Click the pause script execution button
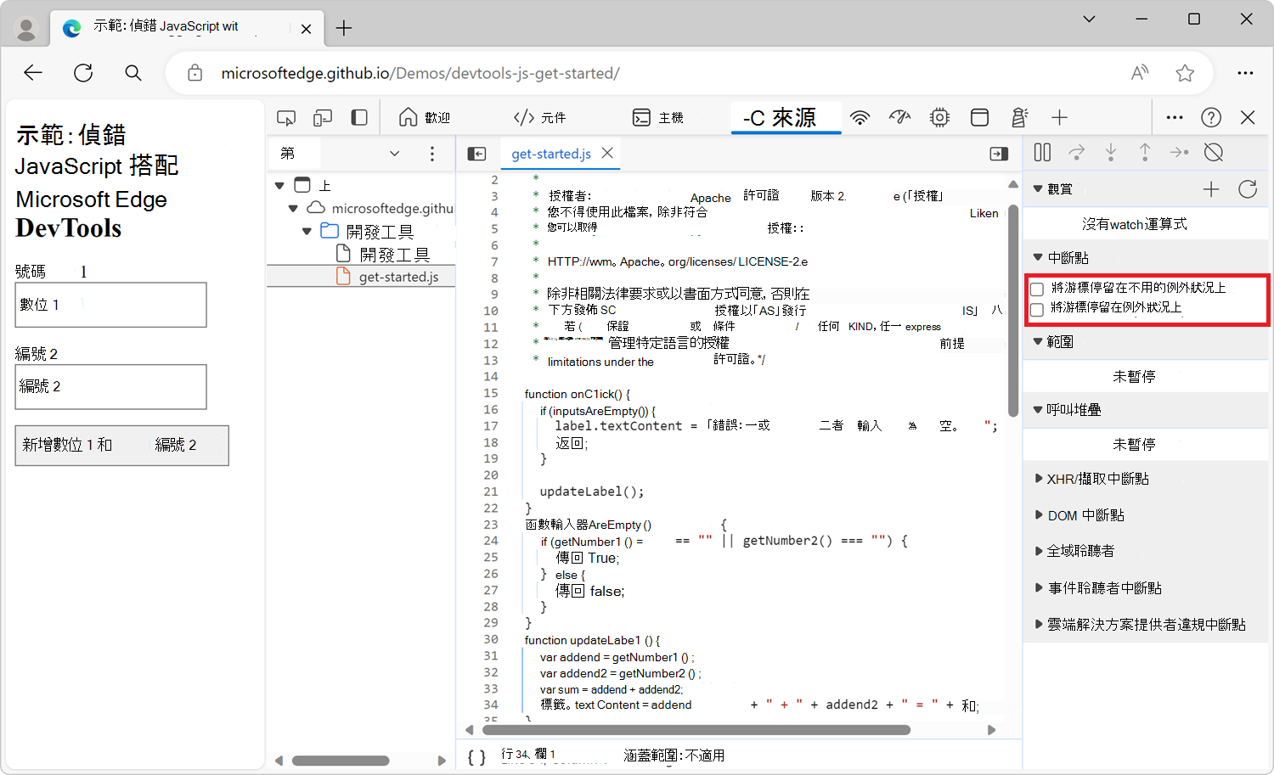 (1042, 152)
